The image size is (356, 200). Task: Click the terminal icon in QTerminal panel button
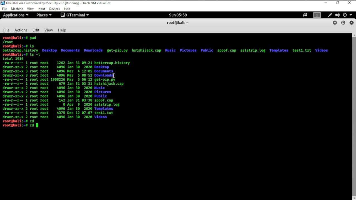click(x=63, y=15)
